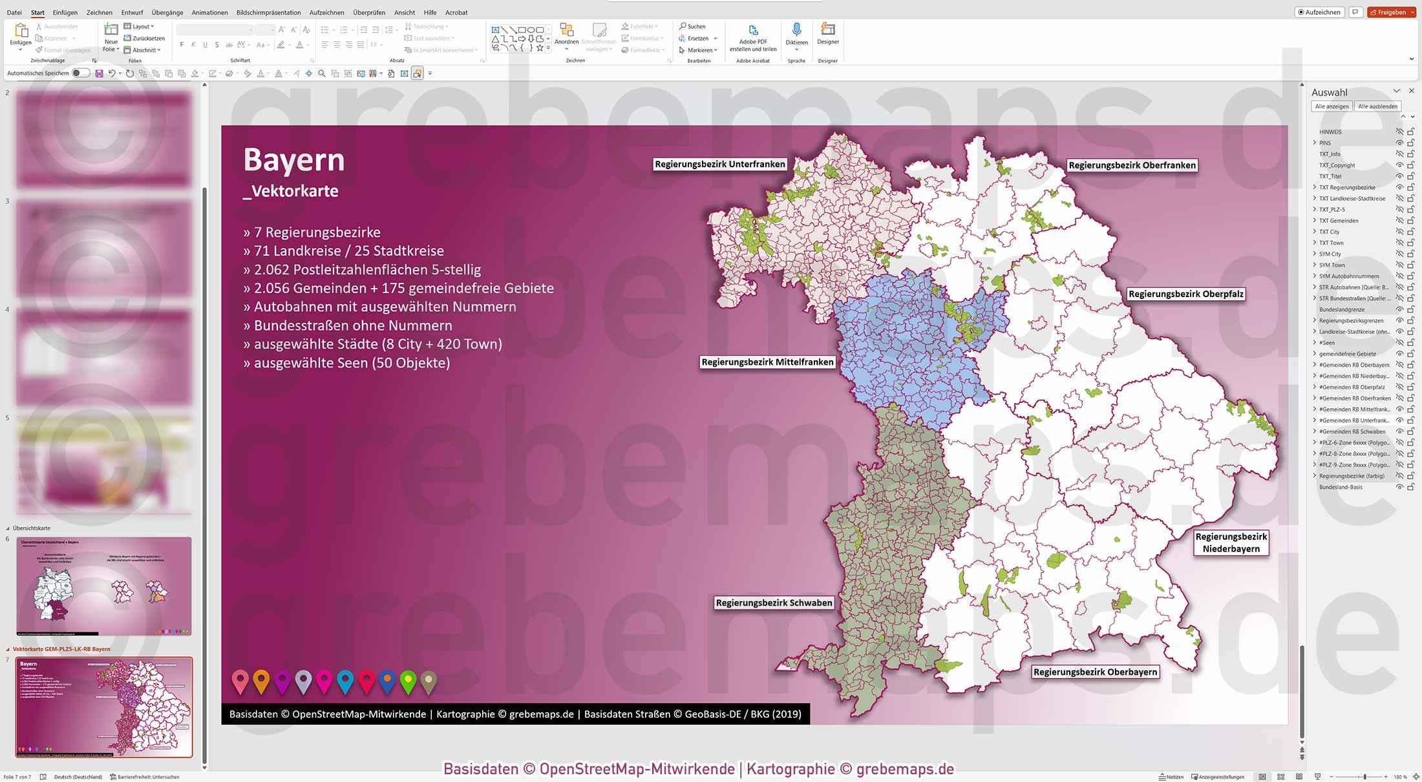Expand the TXT Regierungsbezirke tree item

[1315, 187]
